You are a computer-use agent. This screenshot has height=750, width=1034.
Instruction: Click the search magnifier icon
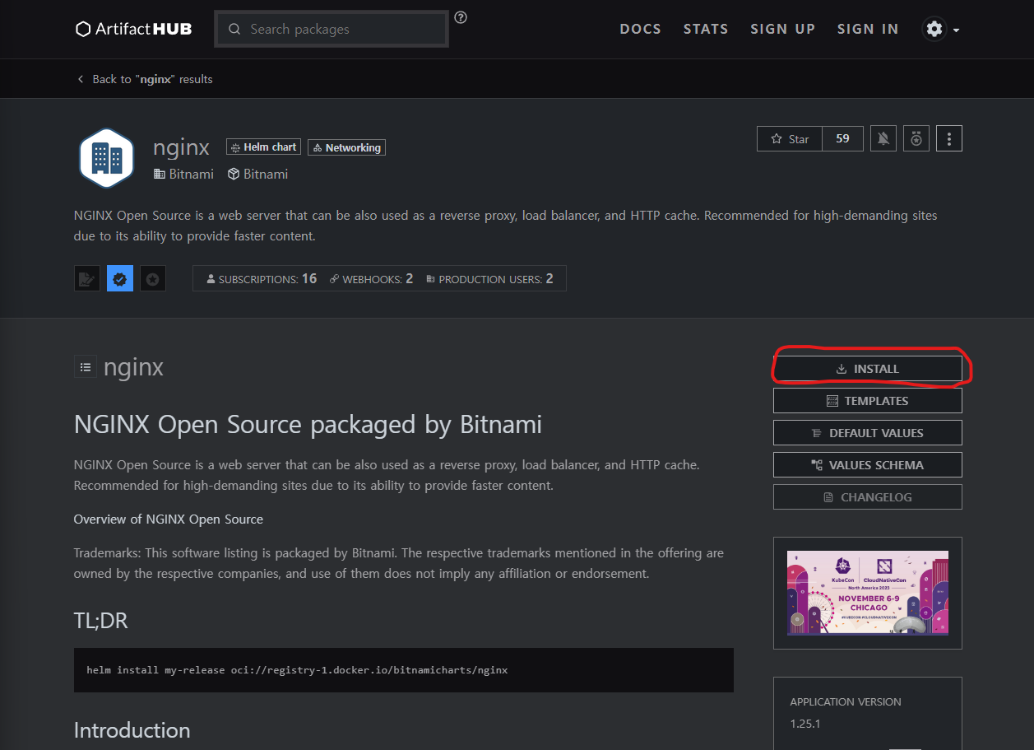coord(234,29)
